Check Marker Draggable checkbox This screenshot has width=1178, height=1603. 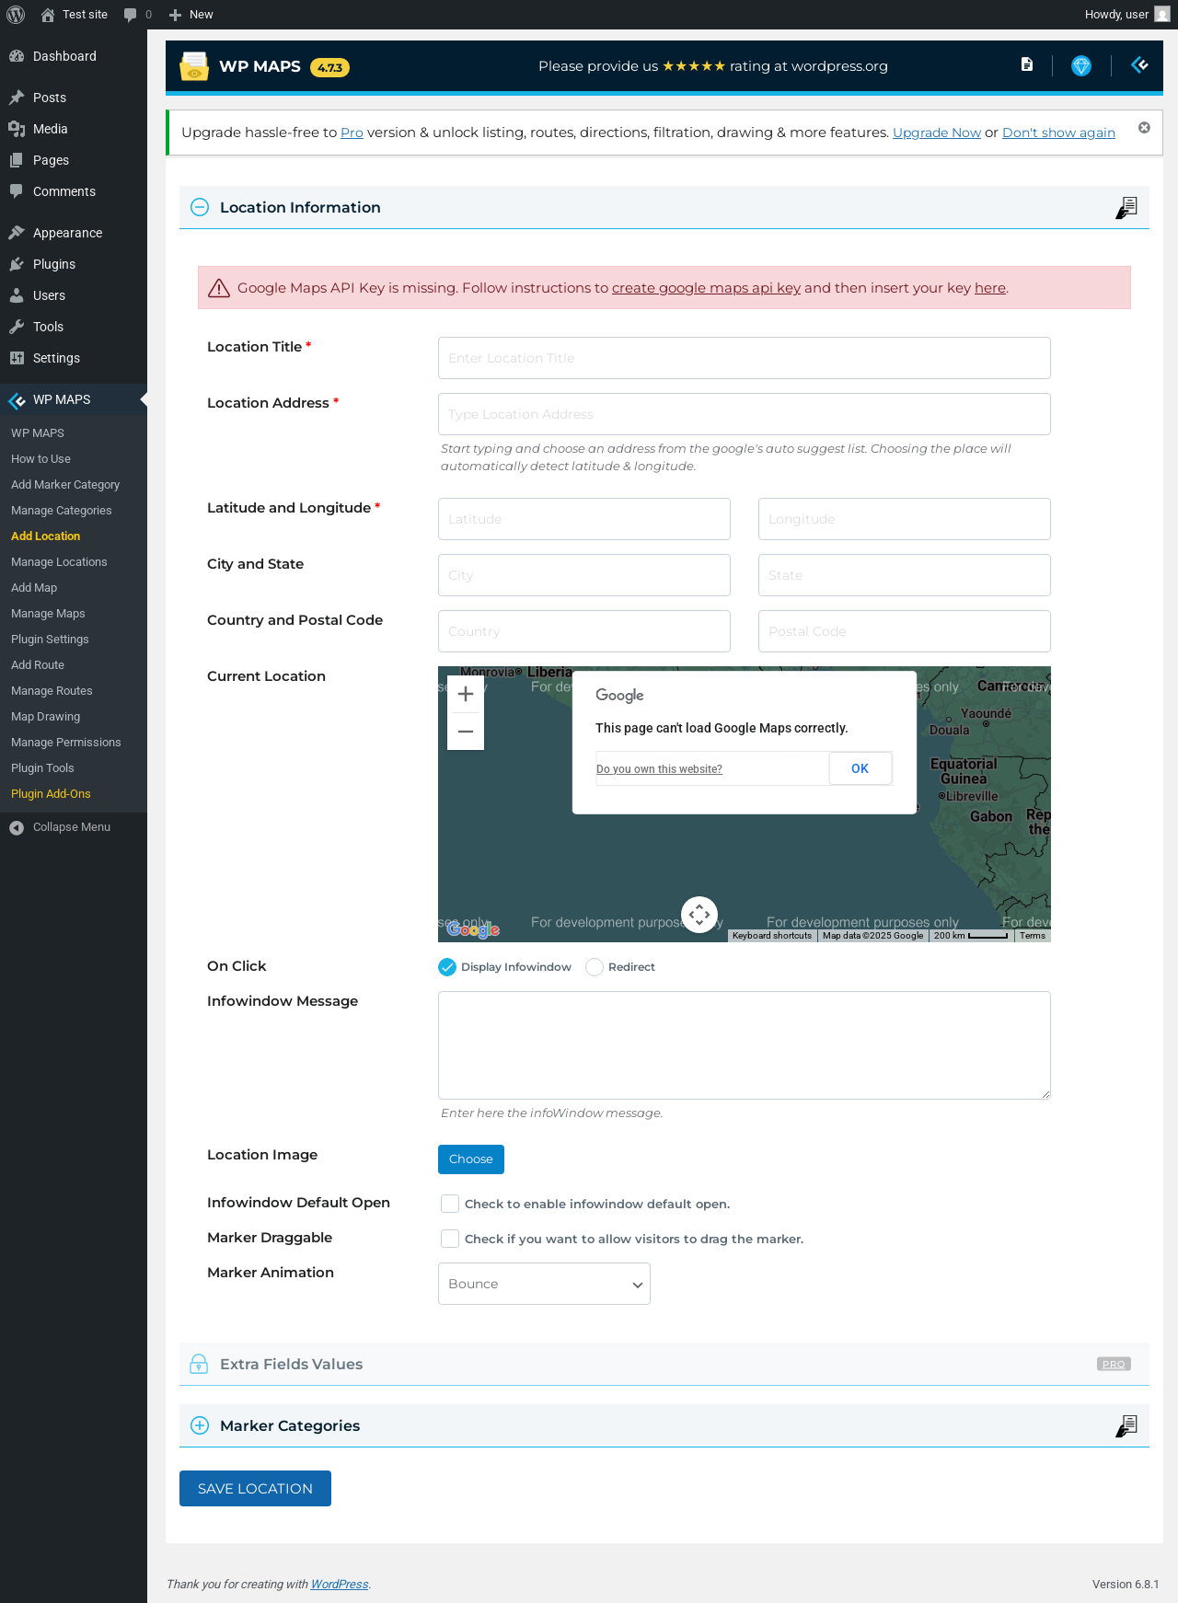(x=450, y=1239)
